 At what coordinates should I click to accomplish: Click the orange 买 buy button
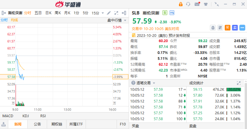228,28
